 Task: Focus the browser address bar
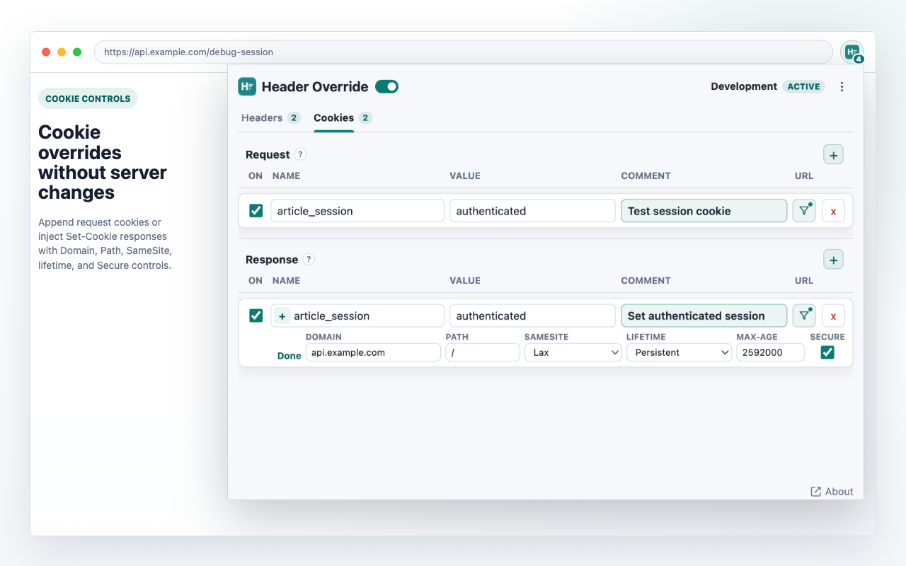pyautogui.click(x=464, y=52)
